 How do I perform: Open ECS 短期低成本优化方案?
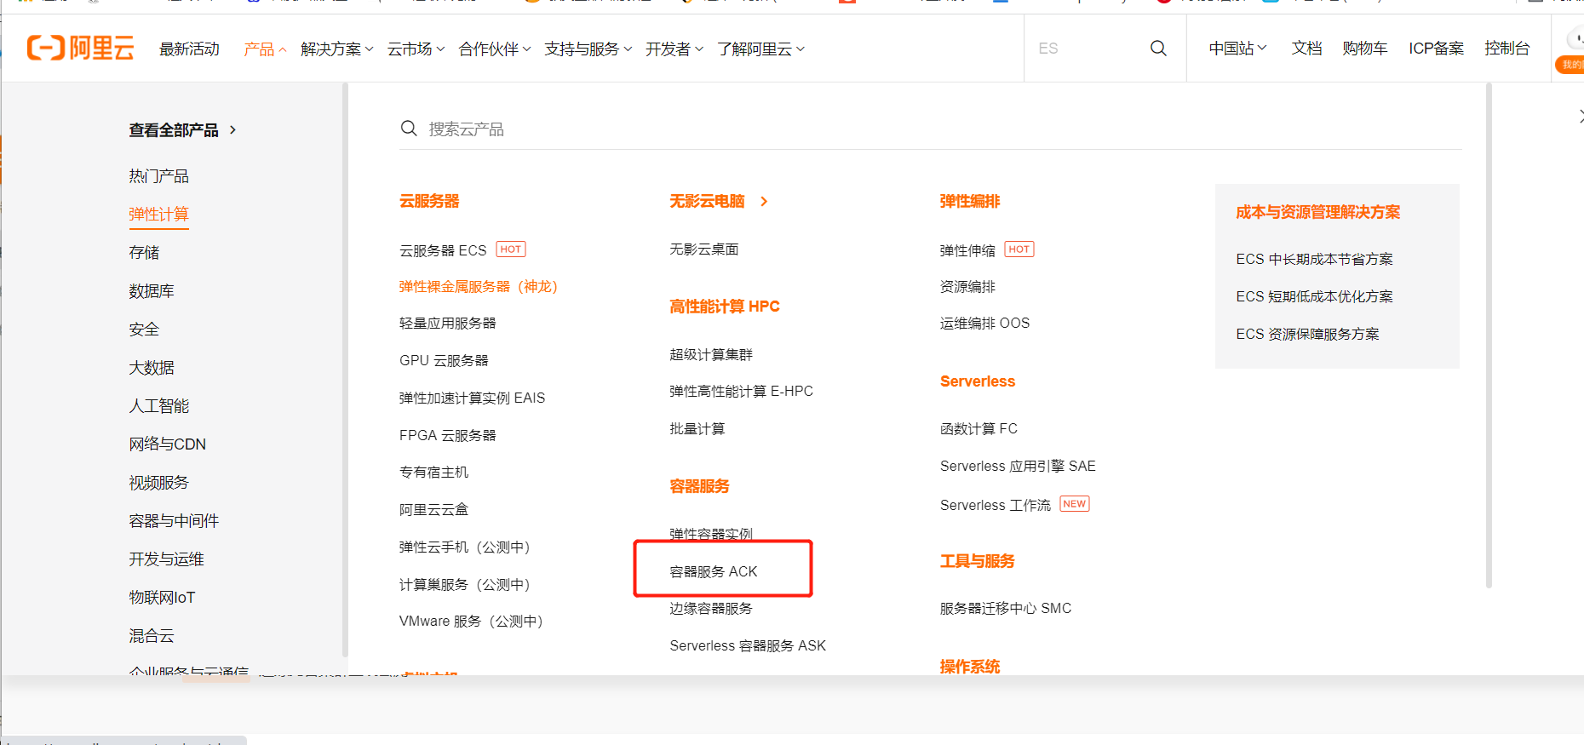pyautogui.click(x=1315, y=297)
